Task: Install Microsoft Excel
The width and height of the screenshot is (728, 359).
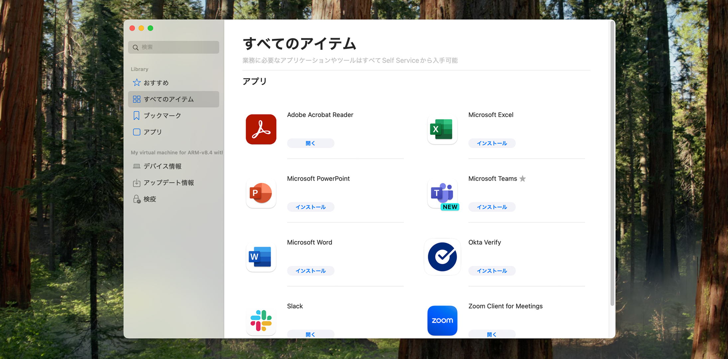Action: (x=492, y=143)
